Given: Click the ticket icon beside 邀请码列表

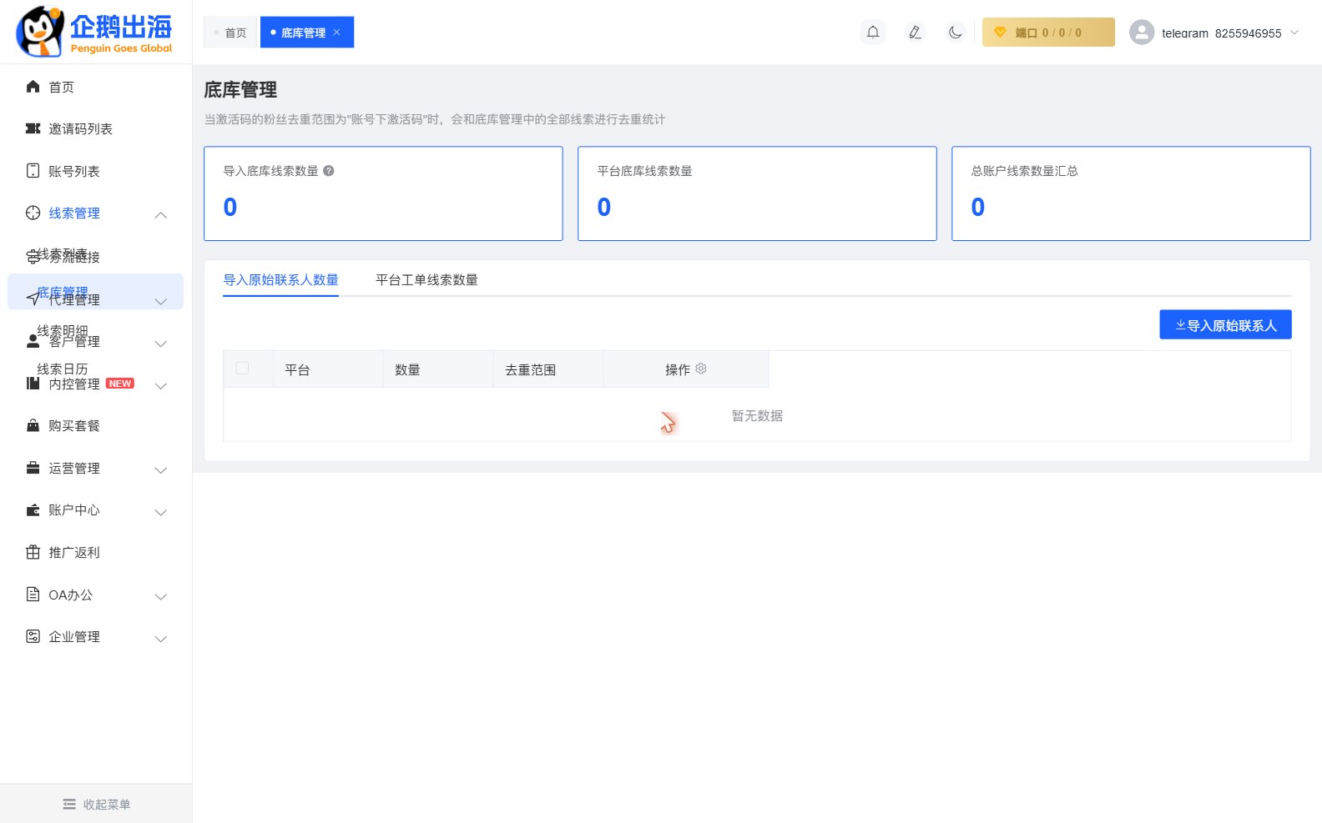Looking at the screenshot, I should point(33,128).
